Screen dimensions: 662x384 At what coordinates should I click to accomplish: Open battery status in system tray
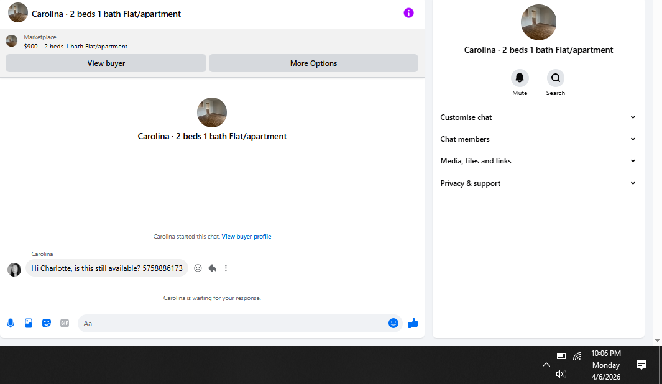561,355
